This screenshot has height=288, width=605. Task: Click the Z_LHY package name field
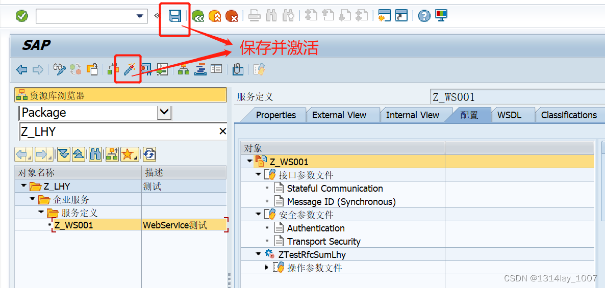coord(118,132)
